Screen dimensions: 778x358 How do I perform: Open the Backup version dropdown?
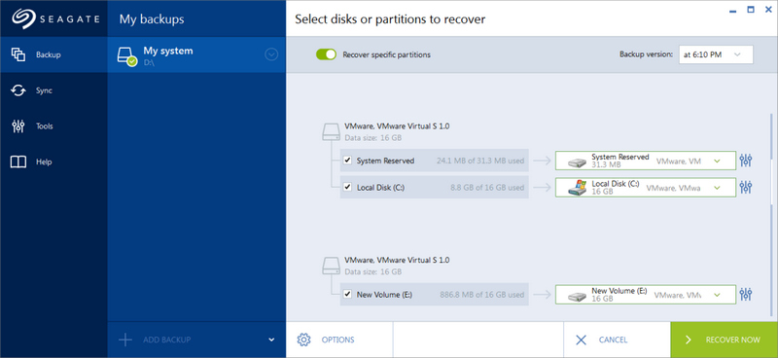pos(716,54)
